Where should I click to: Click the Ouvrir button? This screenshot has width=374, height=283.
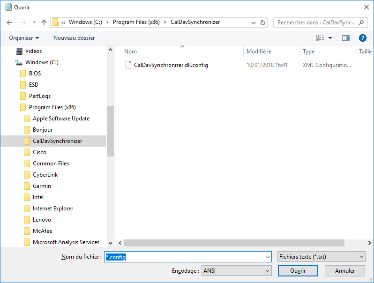(x=298, y=271)
